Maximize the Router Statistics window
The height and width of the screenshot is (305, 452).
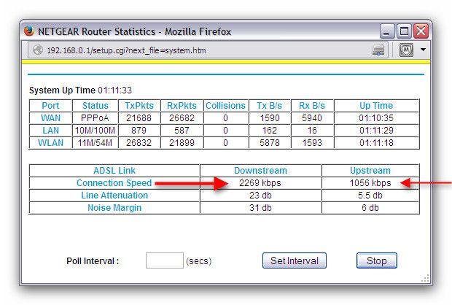pyautogui.click(x=404, y=31)
